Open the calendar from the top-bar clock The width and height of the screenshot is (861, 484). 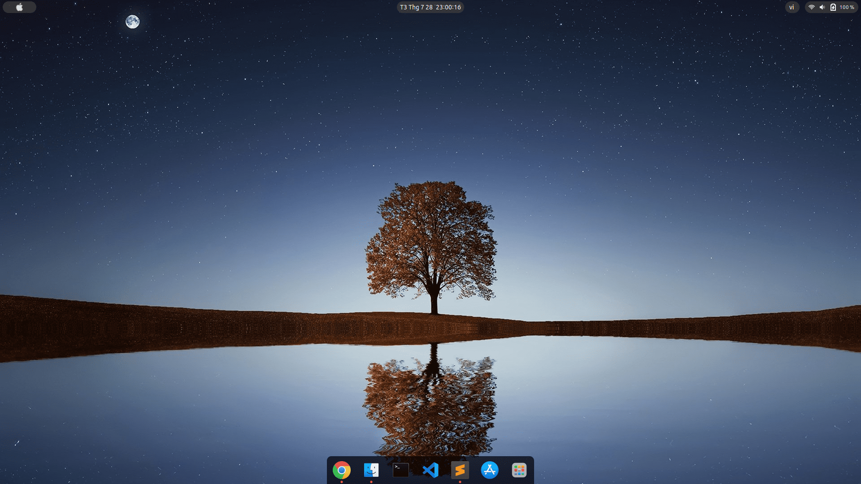click(x=430, y=7)
